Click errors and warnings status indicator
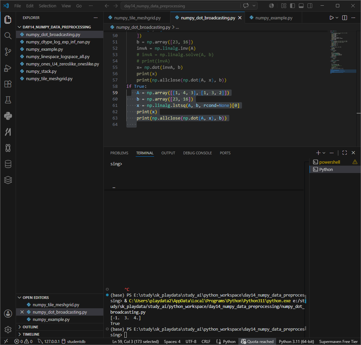This screenshot has height=345, width=361. click(x=23, y=342)
